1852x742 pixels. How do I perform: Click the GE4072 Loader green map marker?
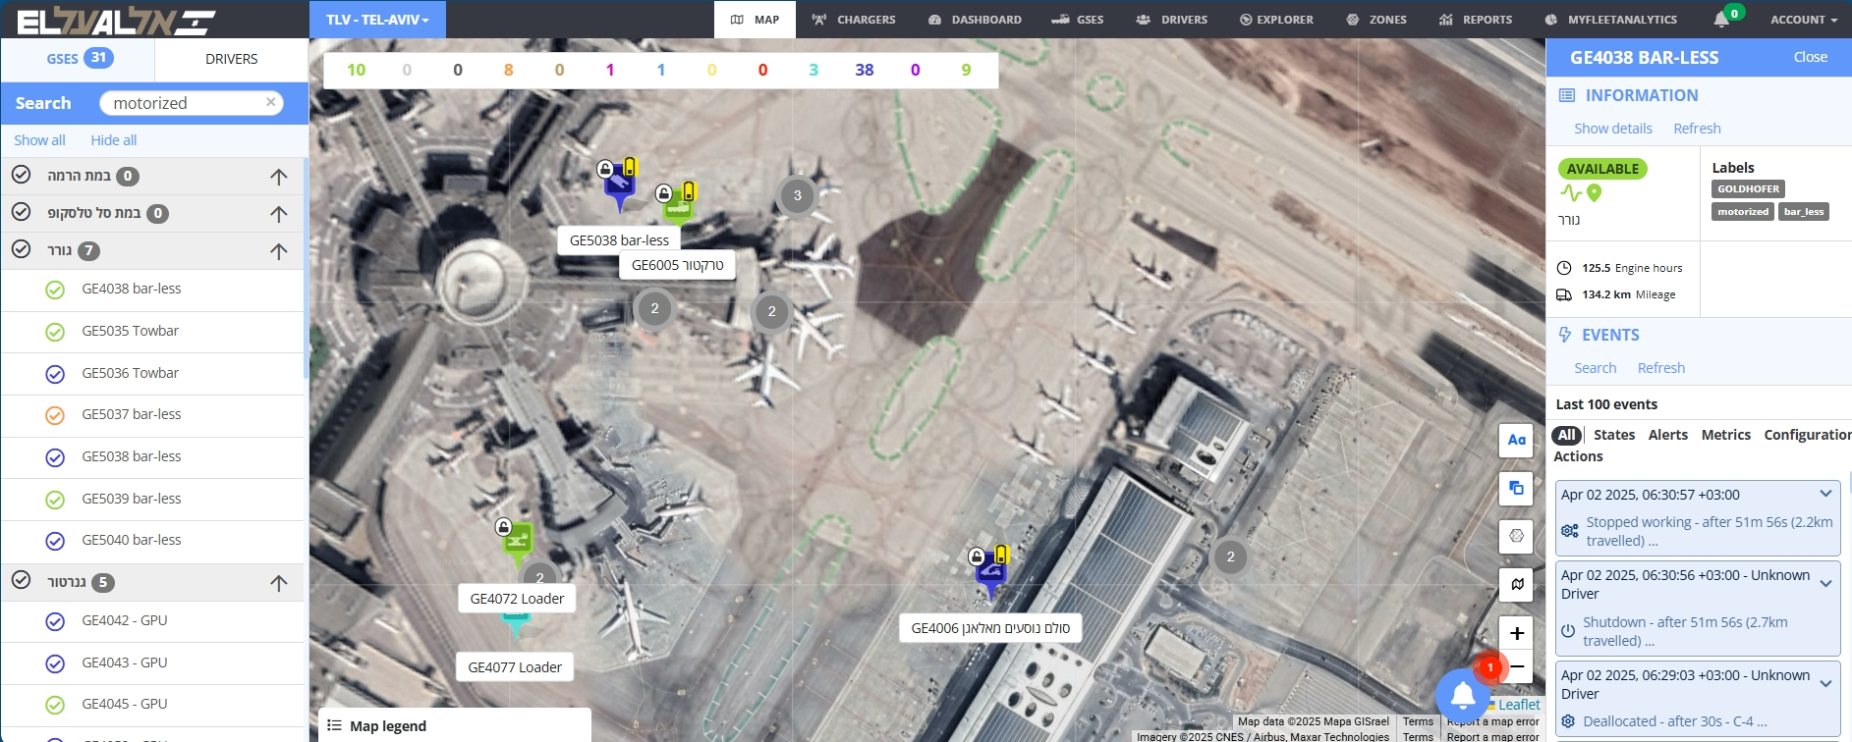(x=517, y=540)
